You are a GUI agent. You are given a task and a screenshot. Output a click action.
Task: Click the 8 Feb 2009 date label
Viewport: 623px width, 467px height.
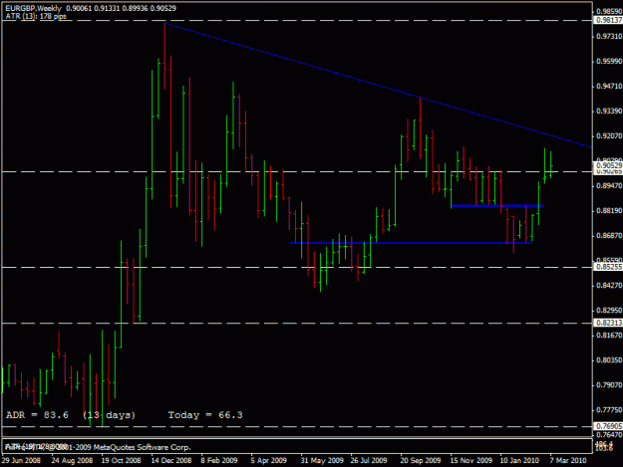click(x=219, y=460)
